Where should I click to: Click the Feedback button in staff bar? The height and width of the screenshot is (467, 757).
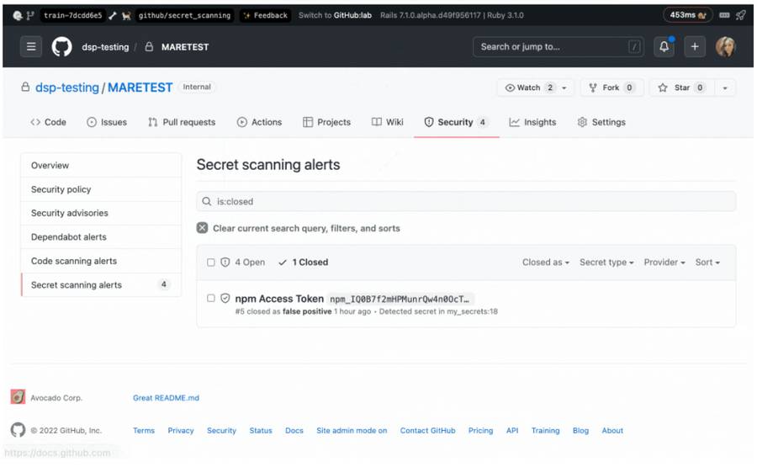click(266, 15)
